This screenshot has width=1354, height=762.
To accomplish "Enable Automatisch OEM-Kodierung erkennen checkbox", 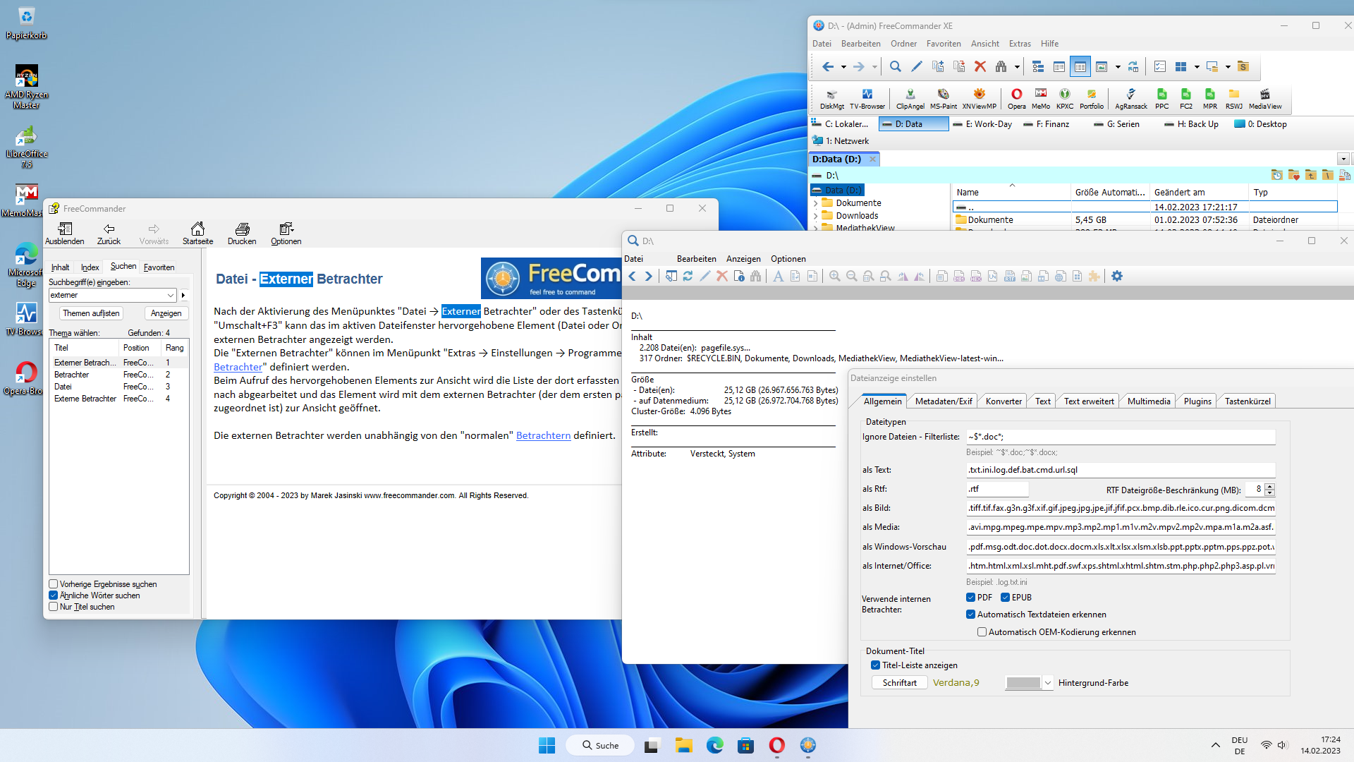I will (982, 632).
